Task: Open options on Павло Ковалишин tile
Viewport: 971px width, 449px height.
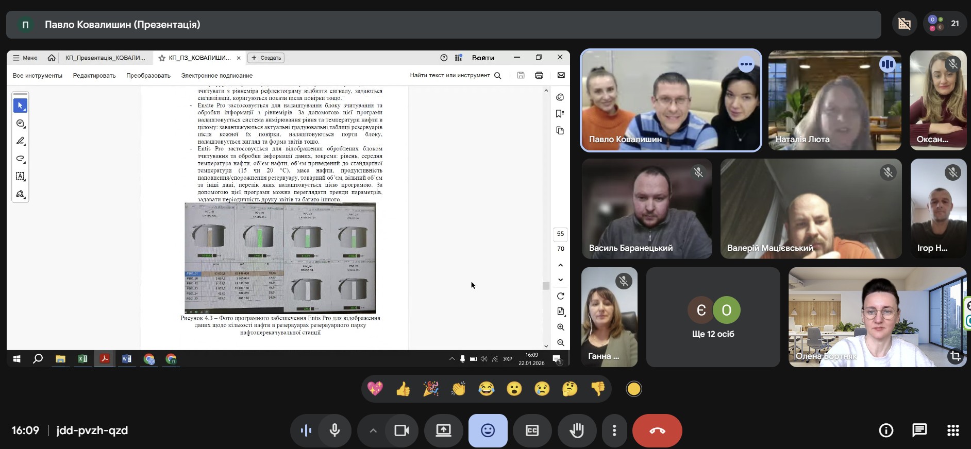Action: [x=746, y=64]
